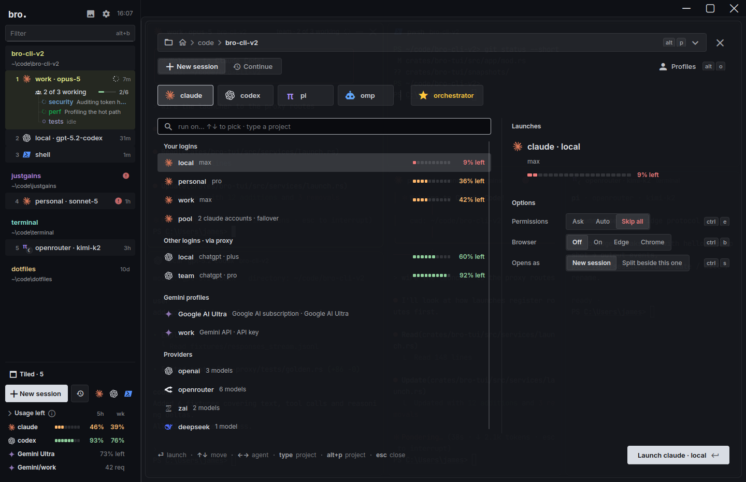Click the image icon beside the gear

(91, 14)
